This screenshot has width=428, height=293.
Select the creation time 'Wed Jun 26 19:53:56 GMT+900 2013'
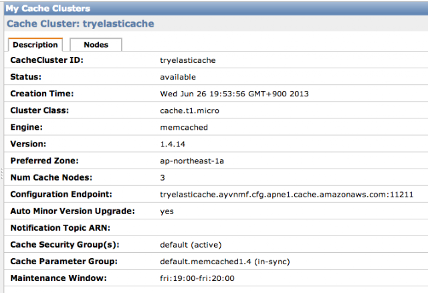pyautogui.click(x=234, y=94)
